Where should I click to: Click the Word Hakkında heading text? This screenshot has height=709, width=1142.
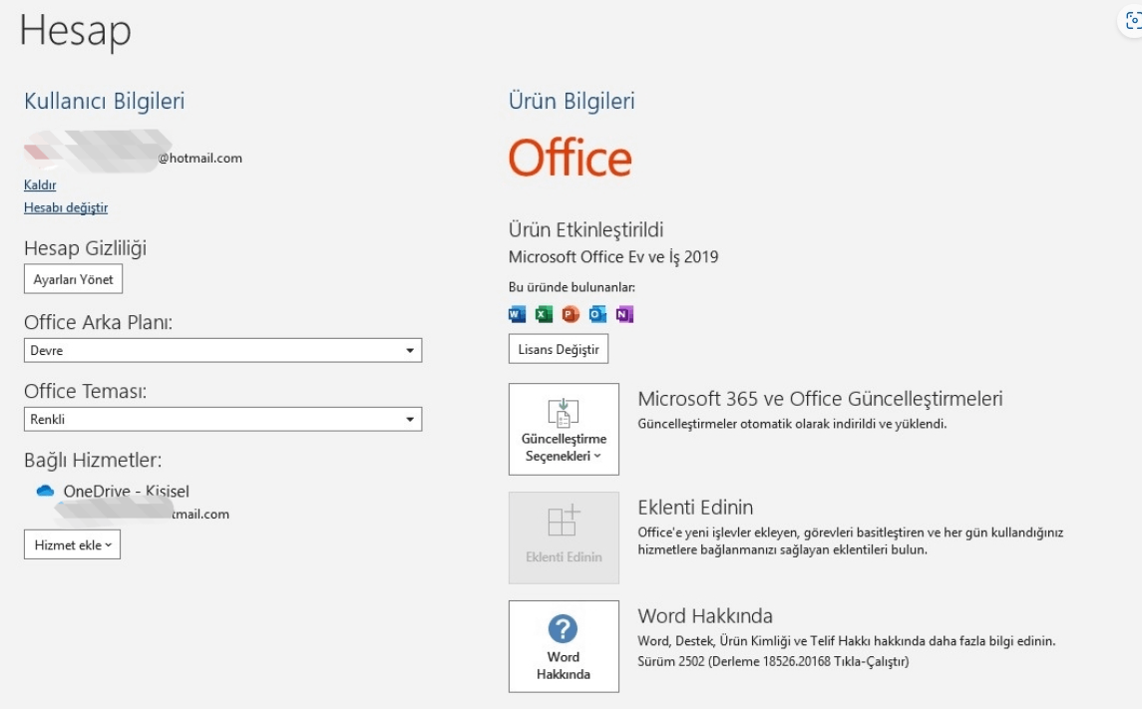[x=705, y=616]
